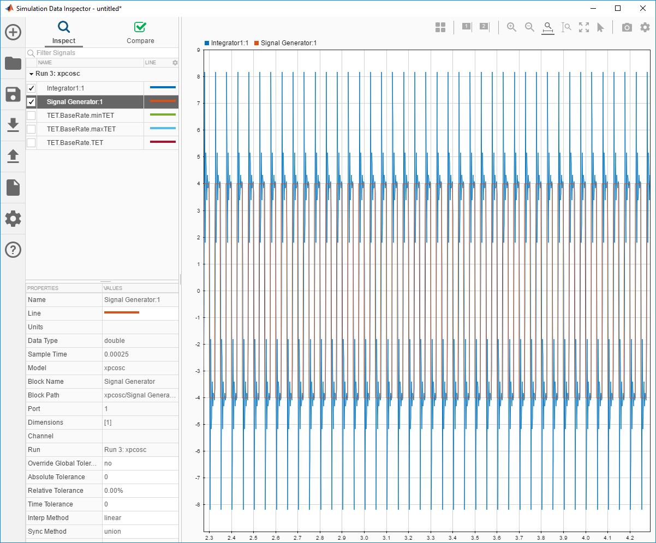Switch to the Inspect tab
This screenshot has width=656, height=543.
tap(64, 33)
